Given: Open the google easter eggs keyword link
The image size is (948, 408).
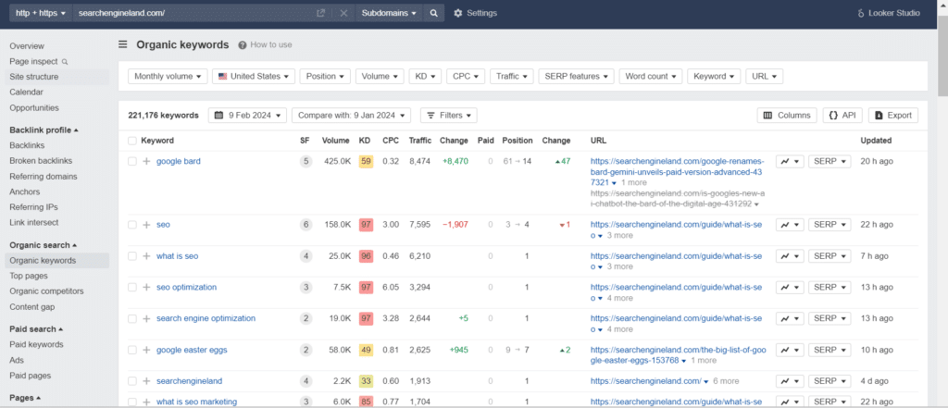Looking at the screenshot, I should point(192,350).
